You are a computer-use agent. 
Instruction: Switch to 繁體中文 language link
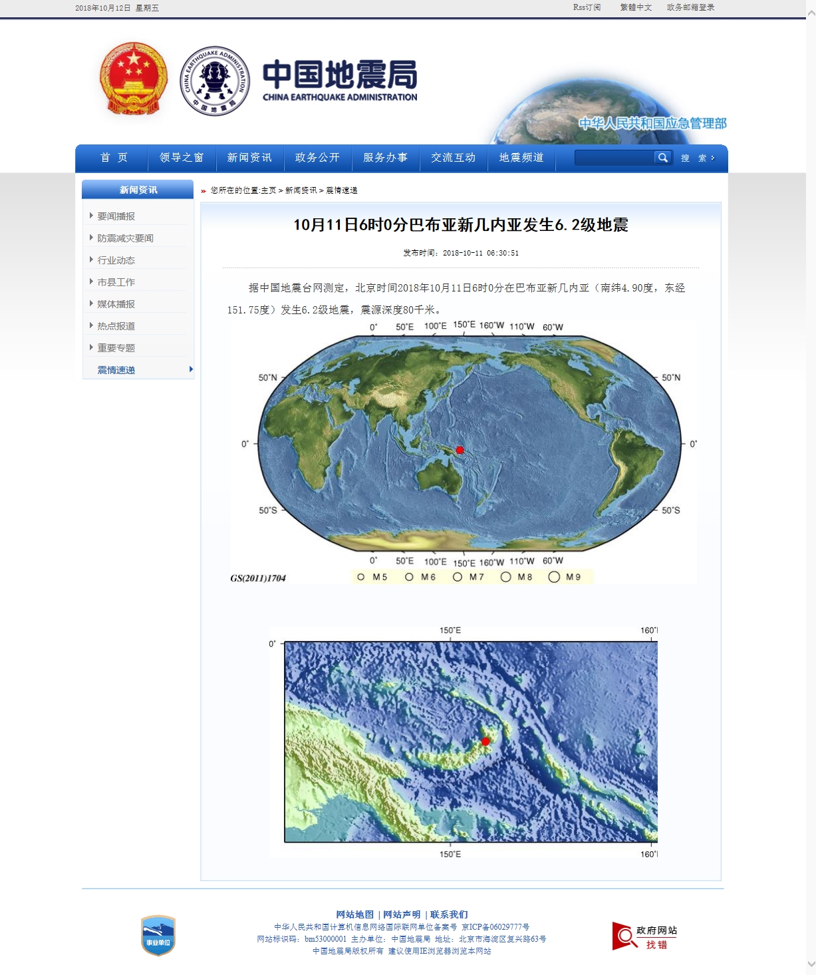(636, 7)
